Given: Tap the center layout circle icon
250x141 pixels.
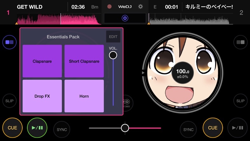Looking at the screenshot, I should [x=125, y=18].
